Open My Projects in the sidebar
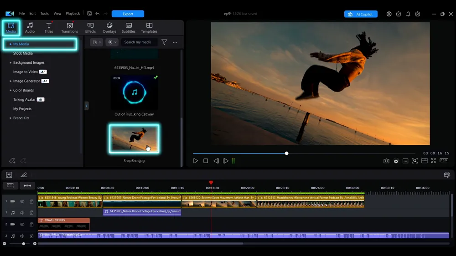456x256 pixels. [22, 109]
